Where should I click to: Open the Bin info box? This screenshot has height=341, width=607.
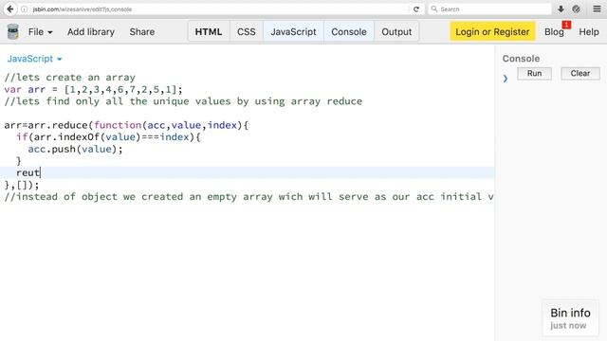[x=570, y=318]
